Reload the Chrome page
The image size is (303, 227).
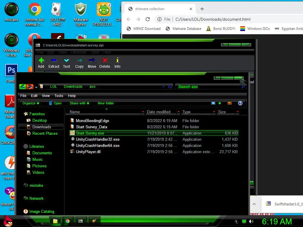point(148,19)
